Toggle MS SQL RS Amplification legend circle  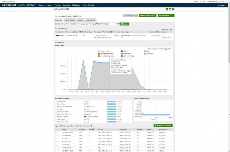pyautogui.click(x=99, y=56)
